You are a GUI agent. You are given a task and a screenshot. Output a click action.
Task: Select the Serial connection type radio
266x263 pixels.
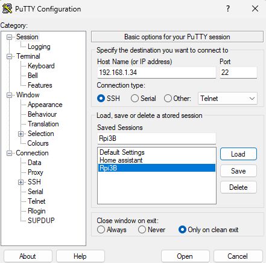pyautogui.click(x=135, y=99)
